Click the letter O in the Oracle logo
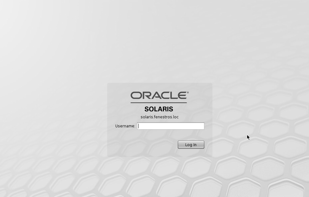 click(135, 96)
